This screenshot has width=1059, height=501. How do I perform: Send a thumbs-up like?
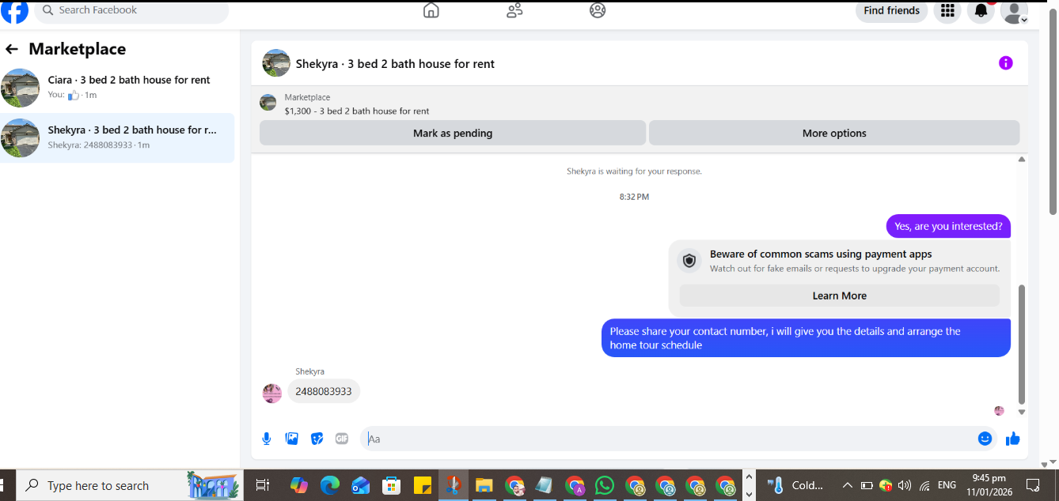pos(1013,439)
